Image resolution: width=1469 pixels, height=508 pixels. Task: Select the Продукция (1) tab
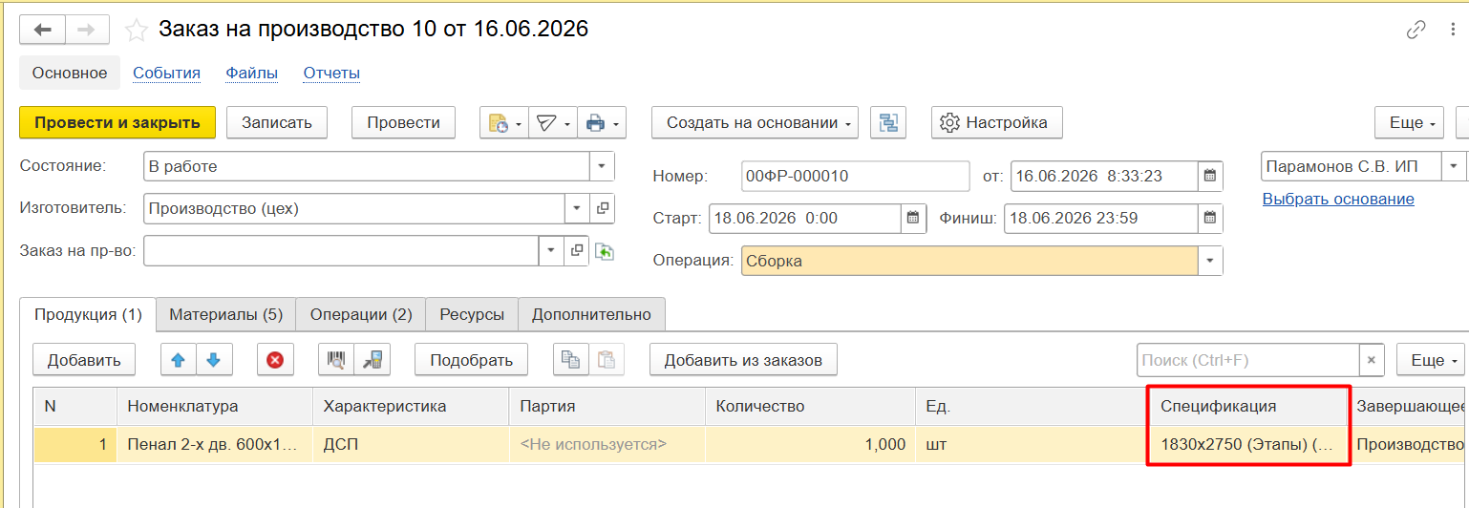[88, 314]
